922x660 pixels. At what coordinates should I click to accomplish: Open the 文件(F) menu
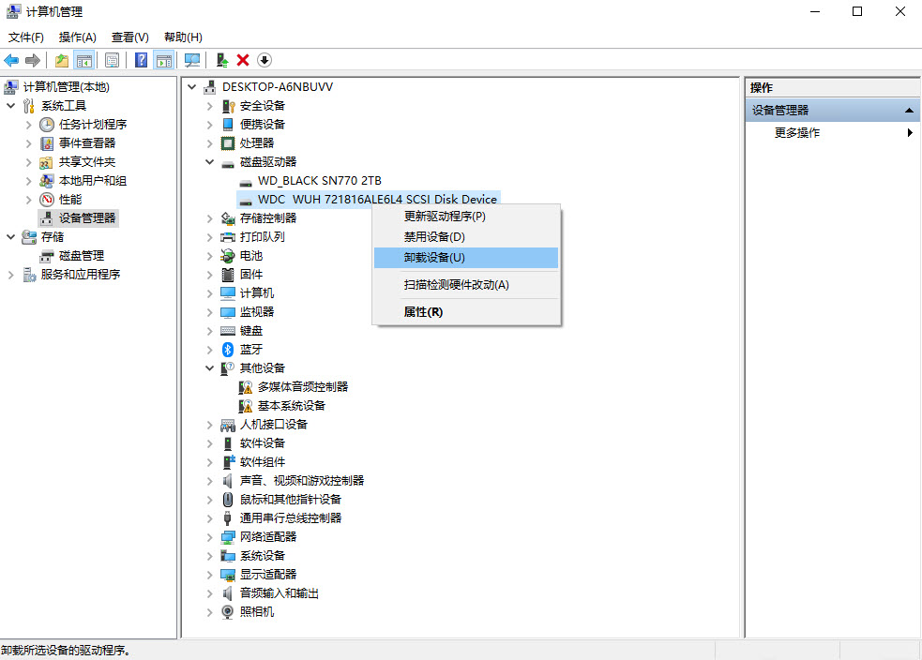(x=26, y=37)
